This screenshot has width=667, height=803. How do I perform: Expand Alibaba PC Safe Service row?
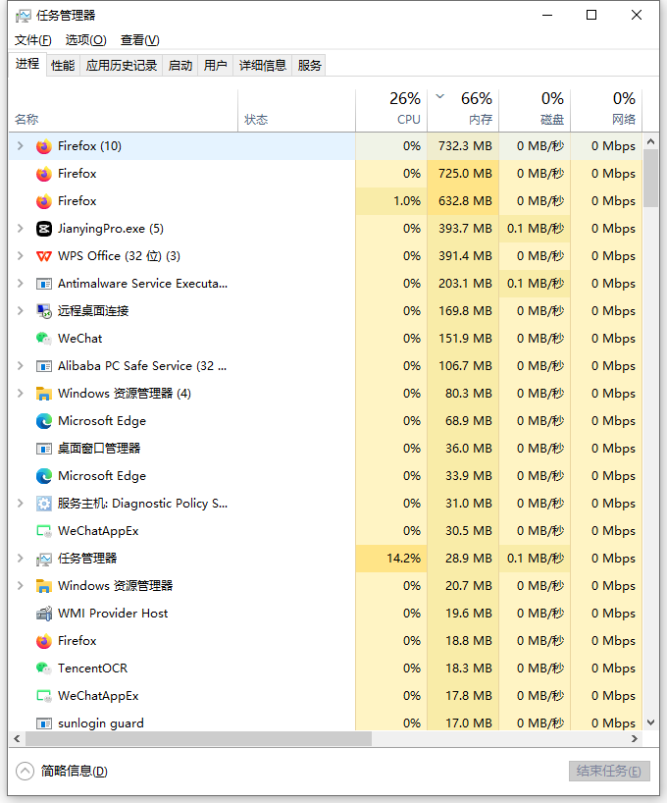pyautogui.click(x=20, y=365)
